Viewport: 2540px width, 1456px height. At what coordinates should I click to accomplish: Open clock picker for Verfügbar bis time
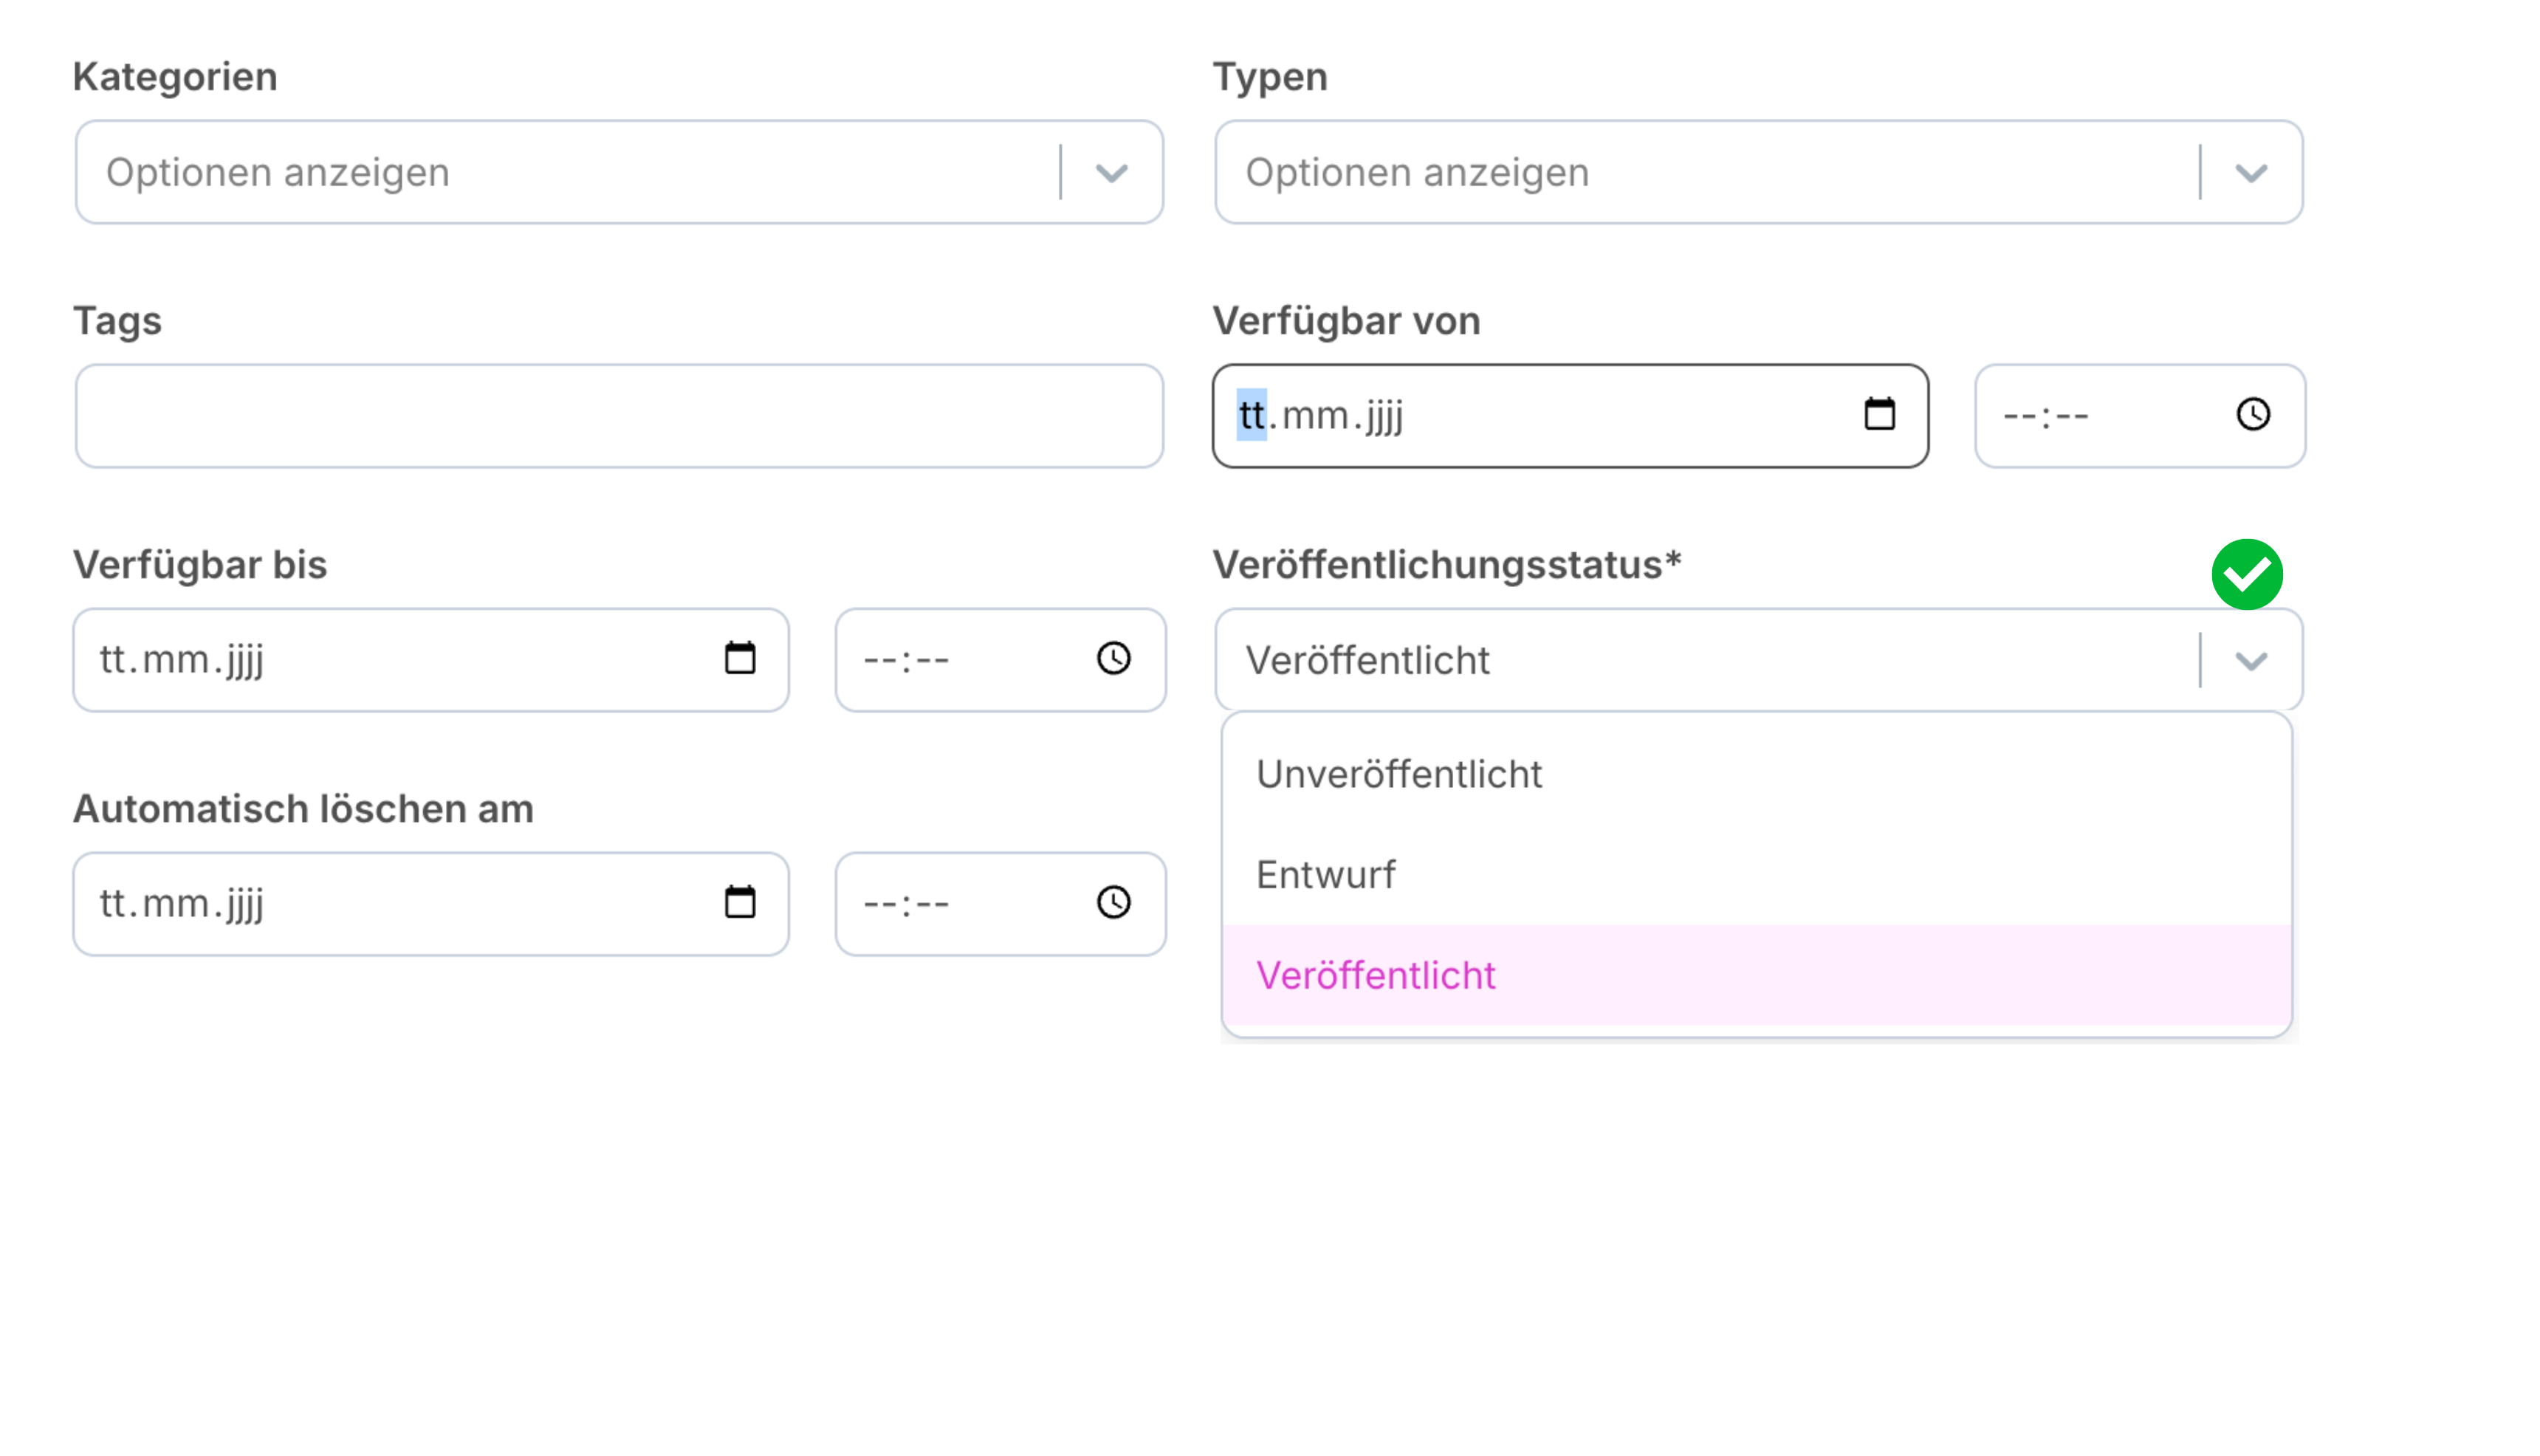(1113, 658)
